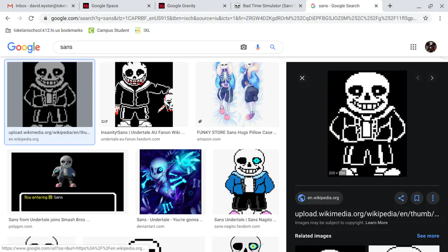
Task: Go to next image in preview panel
Action: (x=432, y=78)
